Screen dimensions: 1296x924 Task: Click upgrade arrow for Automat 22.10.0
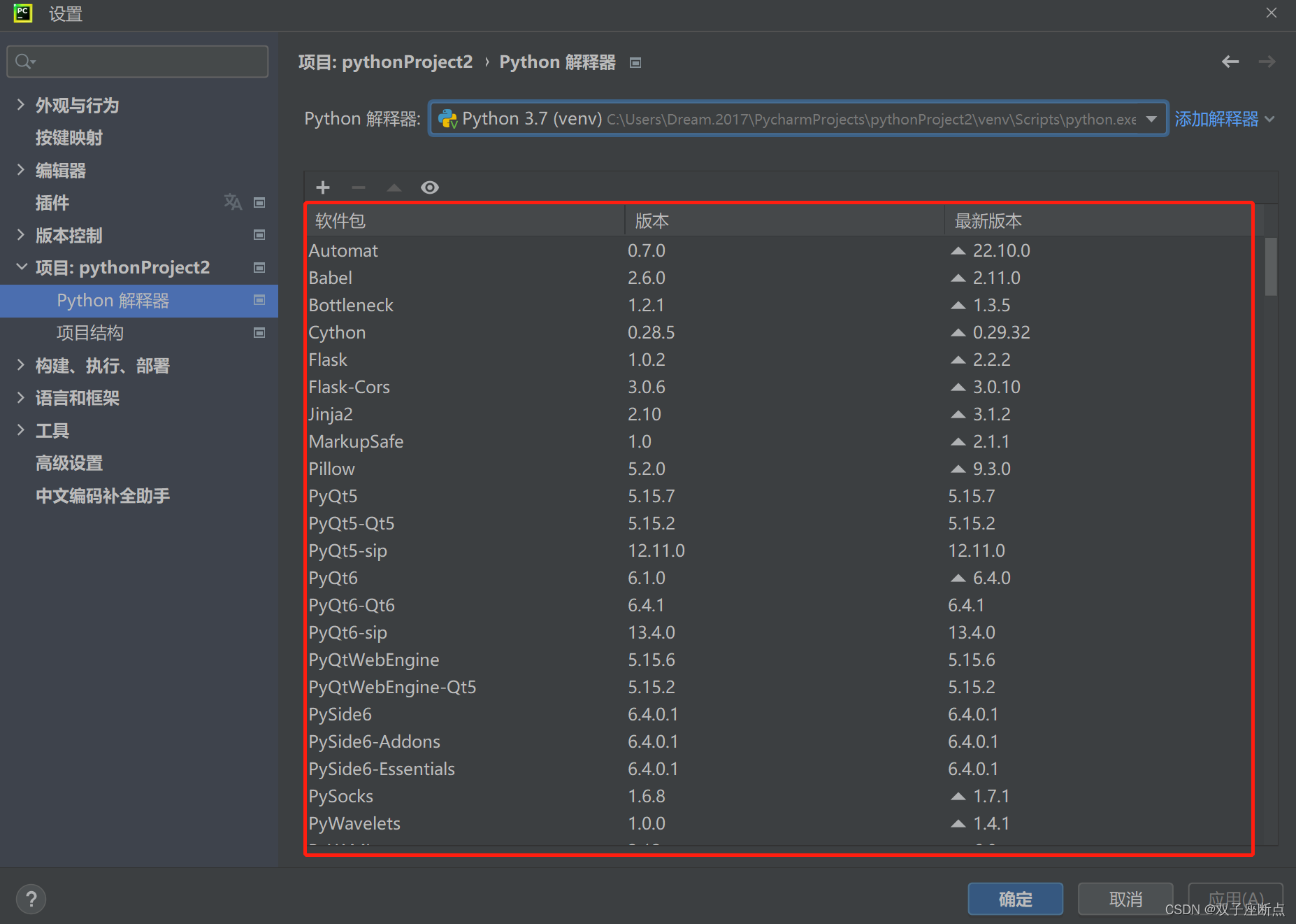pos(958,250)
